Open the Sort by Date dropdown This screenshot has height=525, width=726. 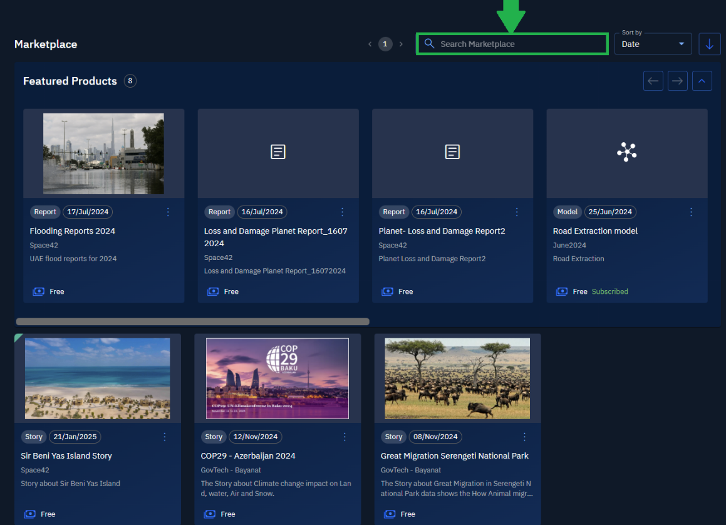[653, 44]
